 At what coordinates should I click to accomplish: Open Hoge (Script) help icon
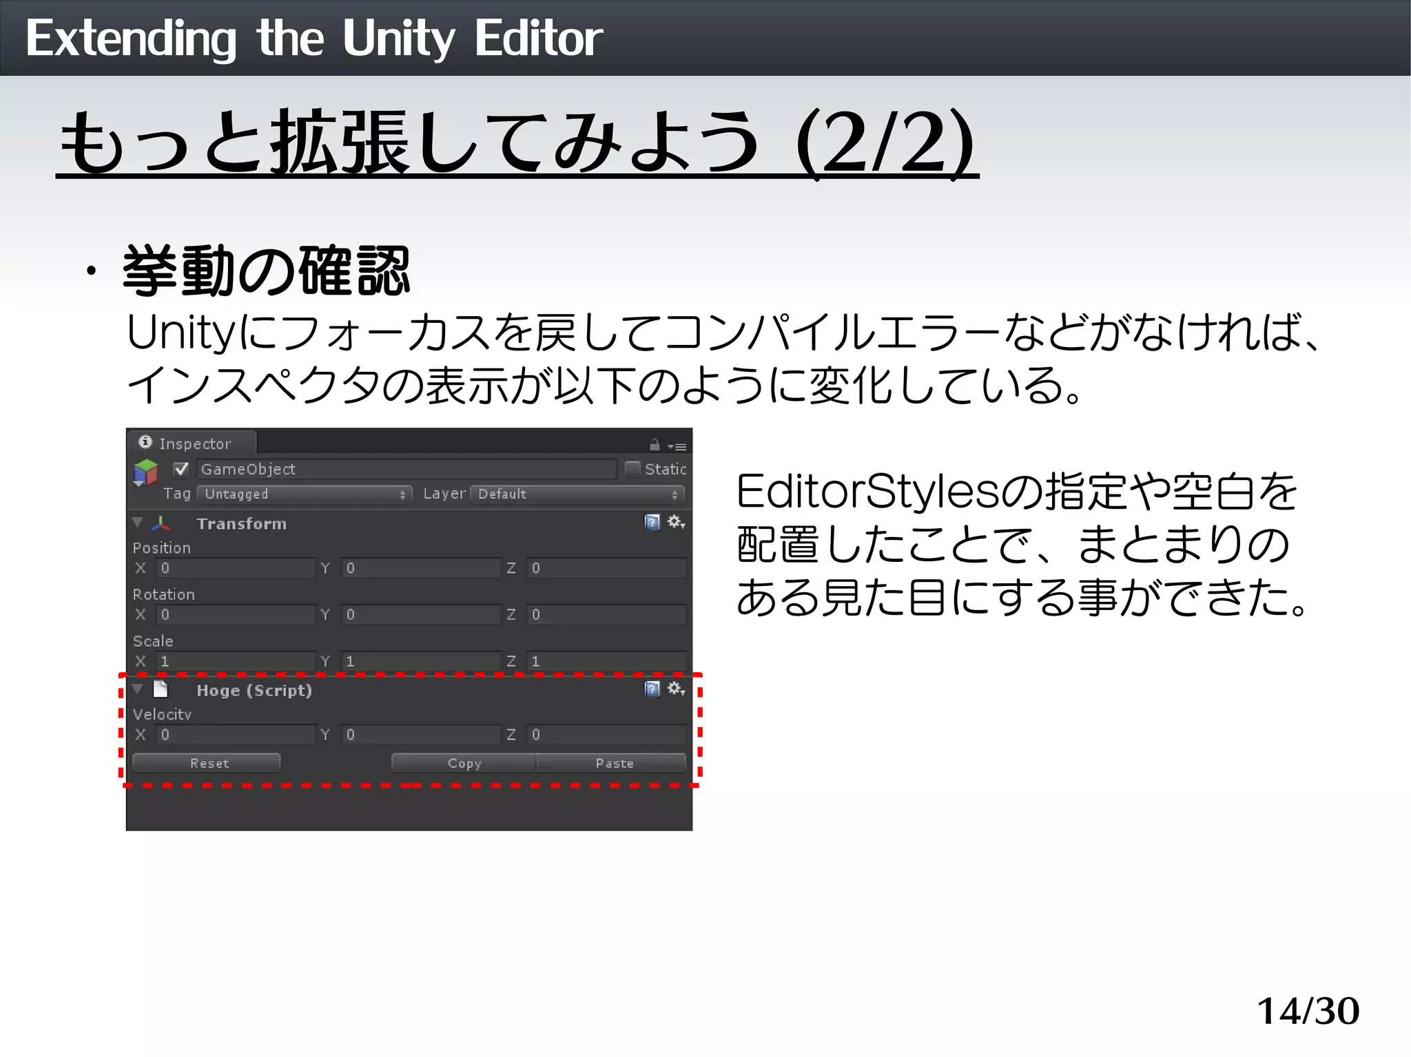[x=652, y=689]
